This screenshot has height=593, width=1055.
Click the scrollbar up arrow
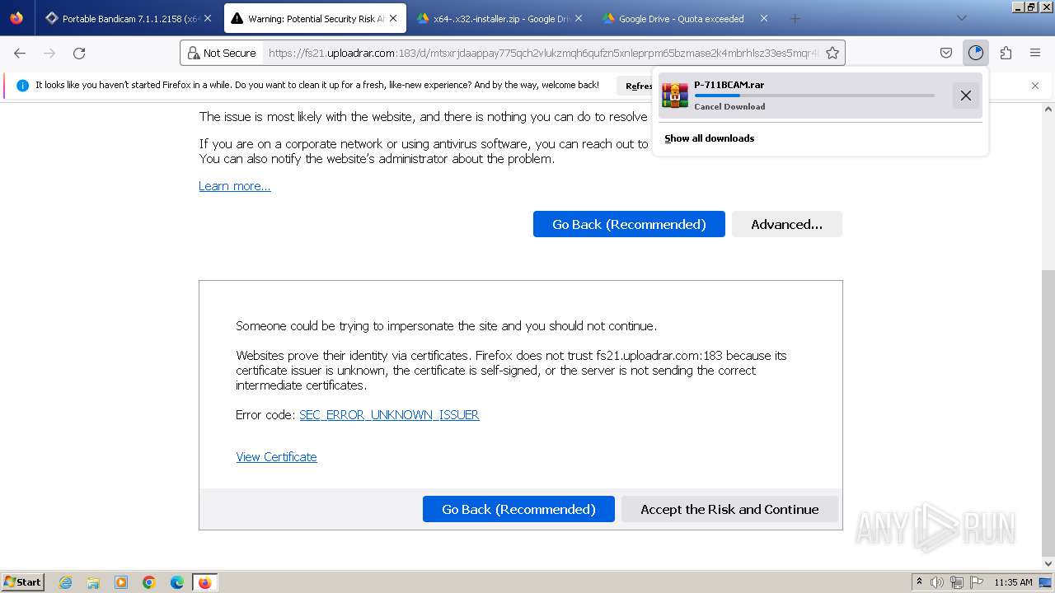(1048, 109)
